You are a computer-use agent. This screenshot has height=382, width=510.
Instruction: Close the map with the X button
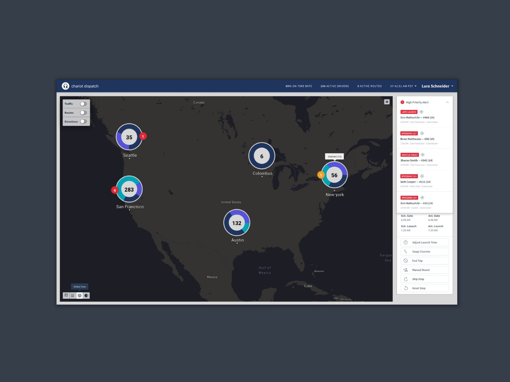pyautogui.click(x=387, y=102)
